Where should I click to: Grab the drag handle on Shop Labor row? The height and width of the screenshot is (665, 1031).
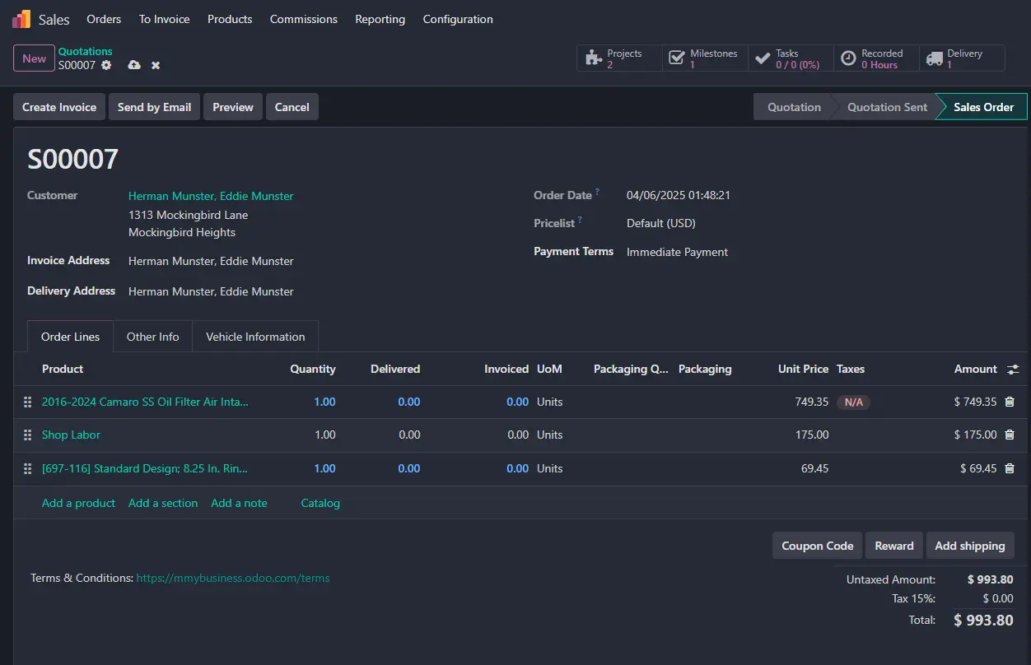point(27,435)
